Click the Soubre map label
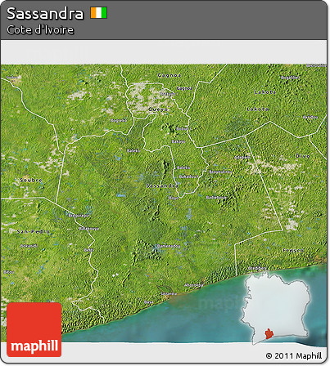This screenshot has width=330, height=366. (31, 180)
